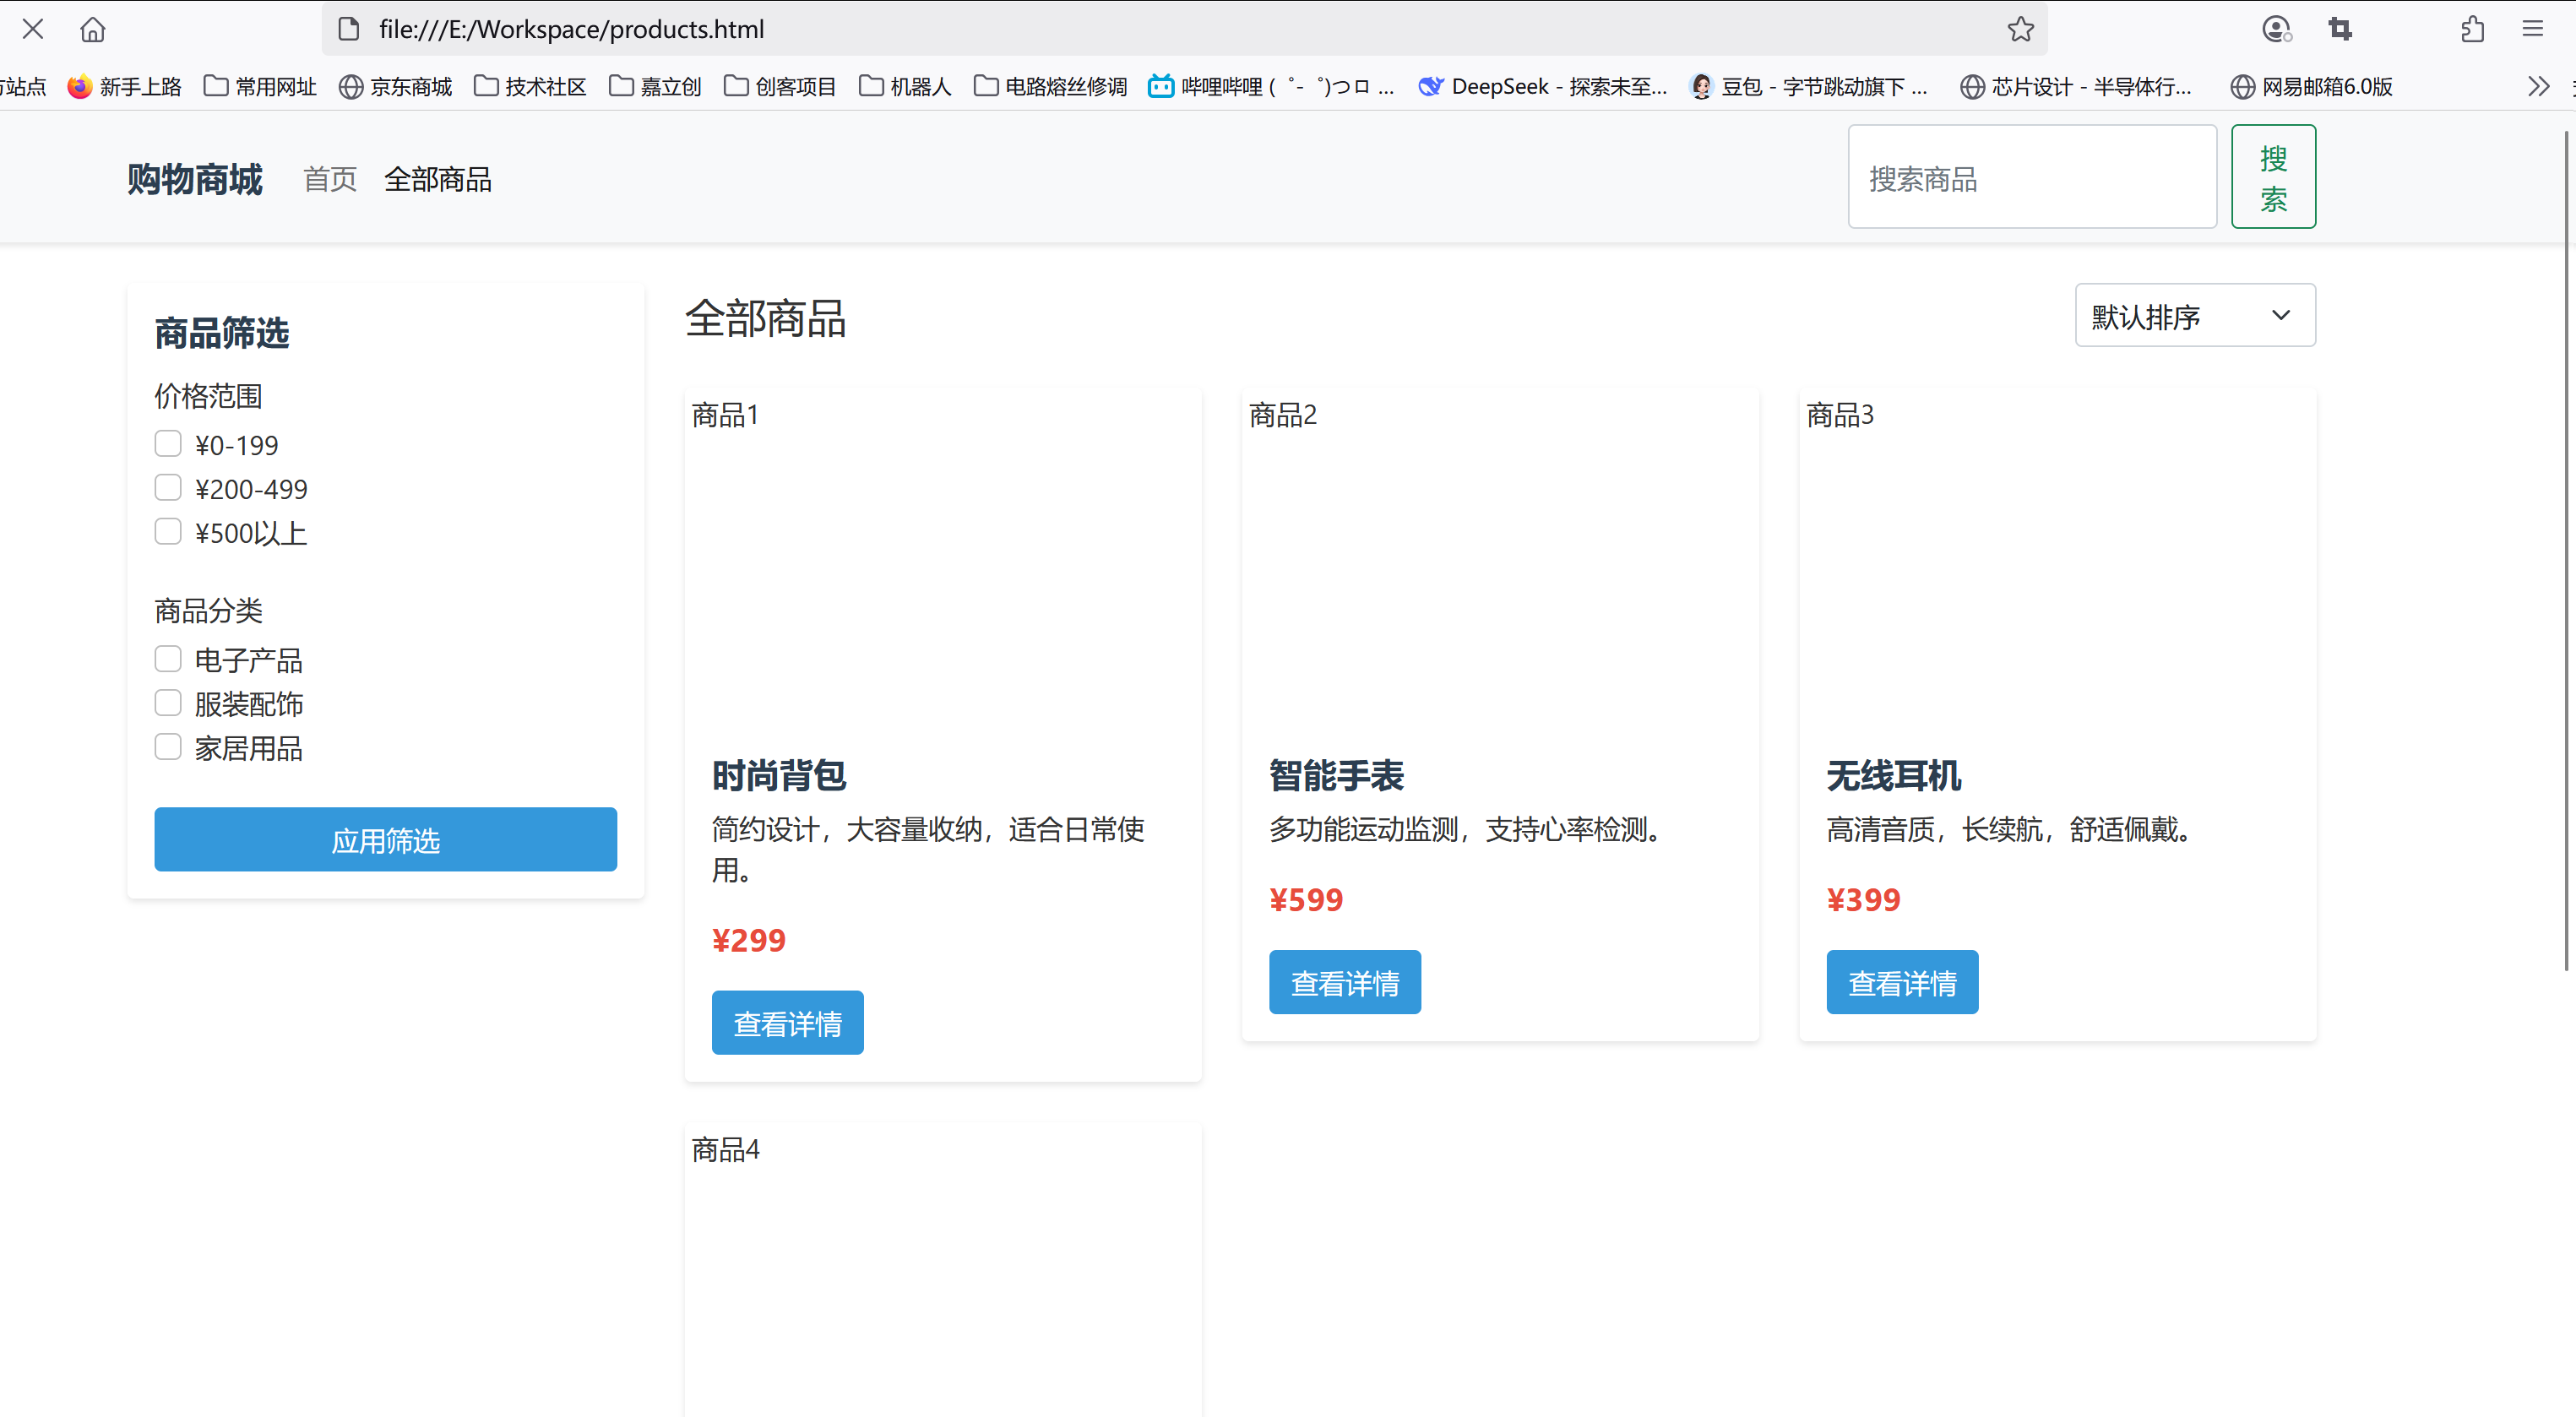Open the 默认排序 sort dropdown

(2194, 316)
